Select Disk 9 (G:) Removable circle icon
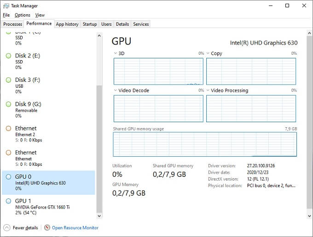 8,104
